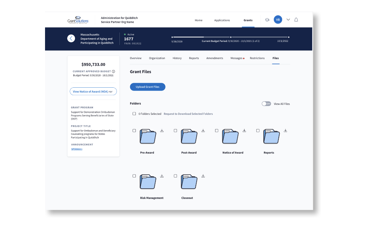Screen dimensions: 366x229
Task: Check the Closeout folder checkbox
Action: pyautogui.click(x=175, y=176)
